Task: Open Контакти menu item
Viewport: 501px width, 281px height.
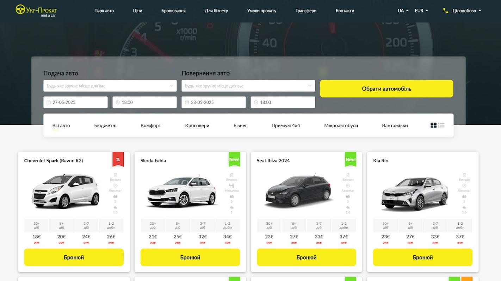Action: [x=345, y=11]
